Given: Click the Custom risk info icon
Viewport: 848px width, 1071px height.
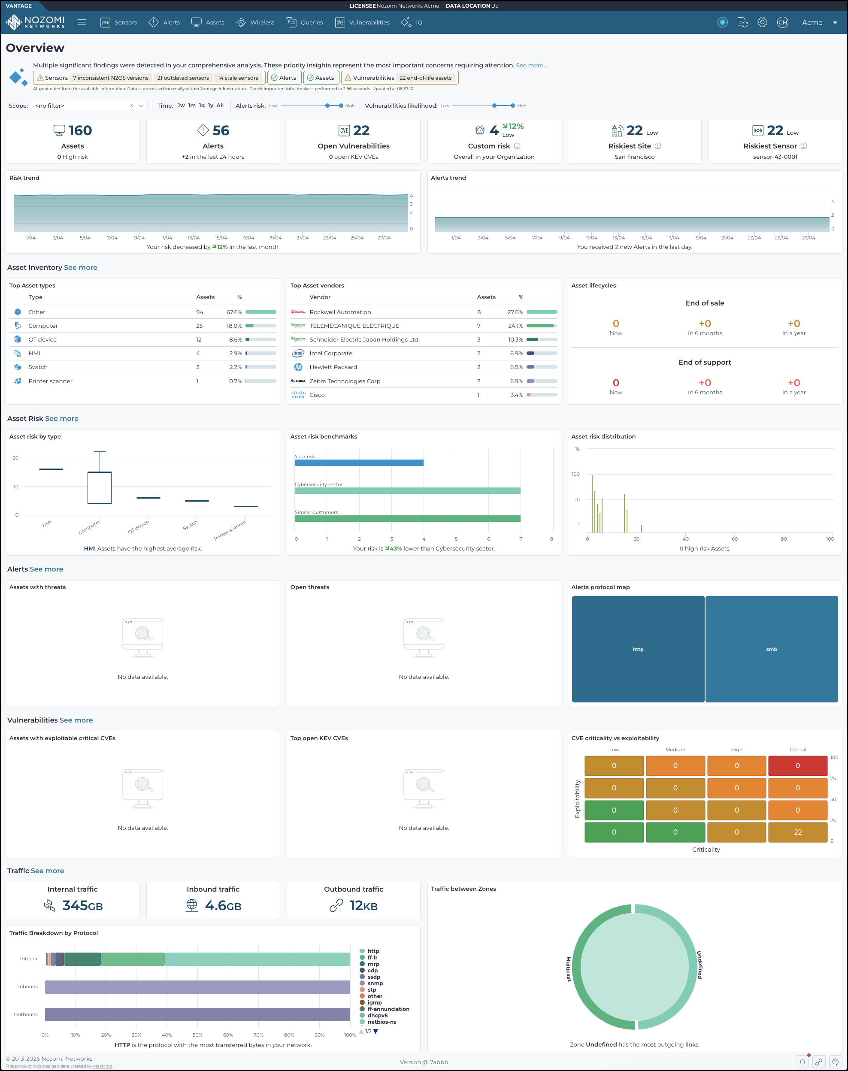Looking at the screenshot, I should click(x=517, y=146).
